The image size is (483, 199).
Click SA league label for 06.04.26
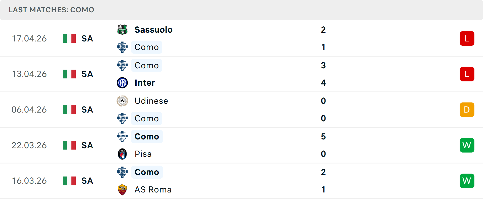coord(87,110)
